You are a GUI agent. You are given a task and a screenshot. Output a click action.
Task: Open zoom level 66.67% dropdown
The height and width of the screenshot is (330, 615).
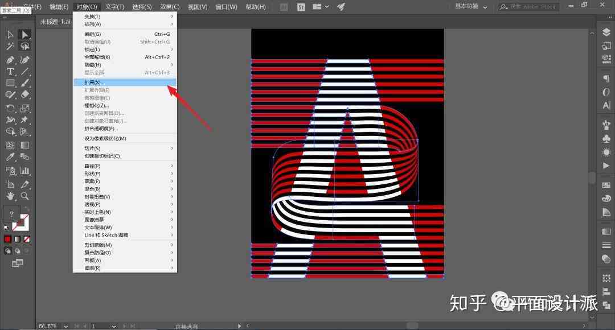66,326
